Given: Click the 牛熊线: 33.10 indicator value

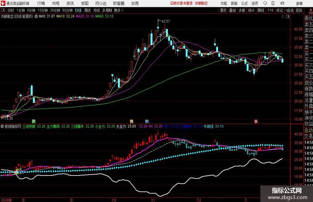Looking at the screenshot, I should (x=214, y=126).
